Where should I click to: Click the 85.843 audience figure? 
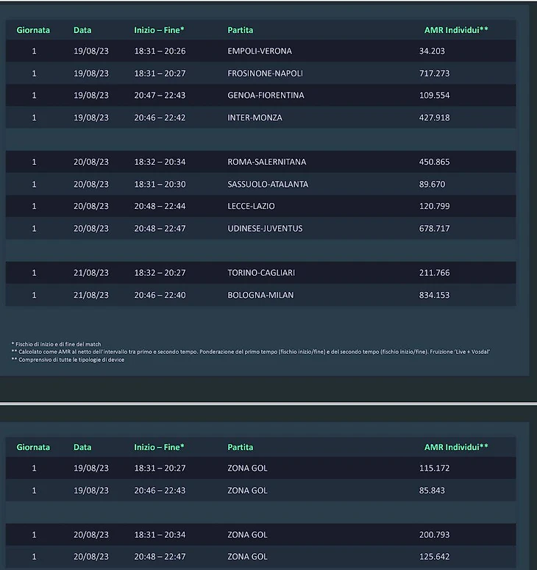[x=432, y=491]
